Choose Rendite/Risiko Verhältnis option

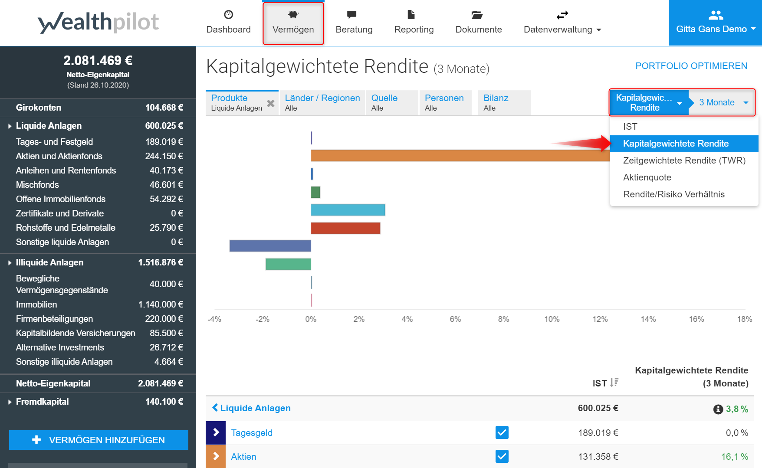coord(684,194)
